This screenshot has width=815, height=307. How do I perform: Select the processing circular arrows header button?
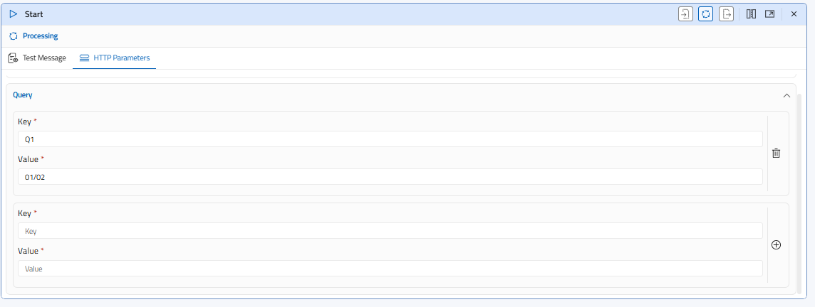pyautogui.click(x=706, y=14)
